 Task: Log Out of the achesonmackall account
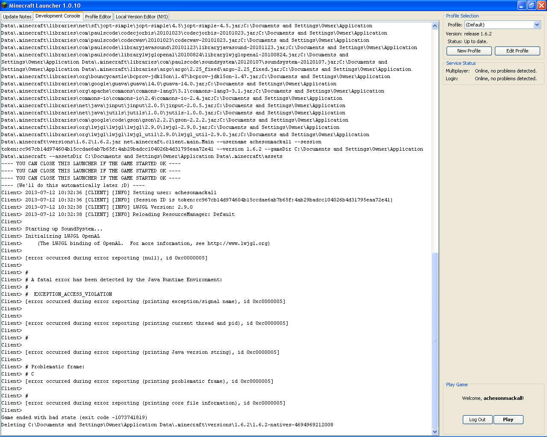pos(477,420)
